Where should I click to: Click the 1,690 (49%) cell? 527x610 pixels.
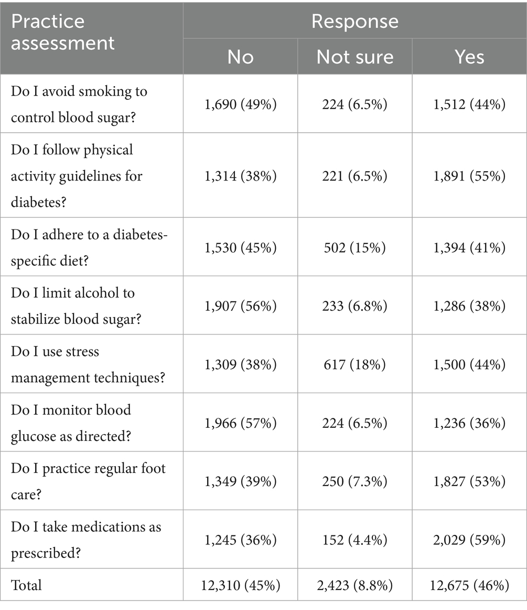coord(241,104)
